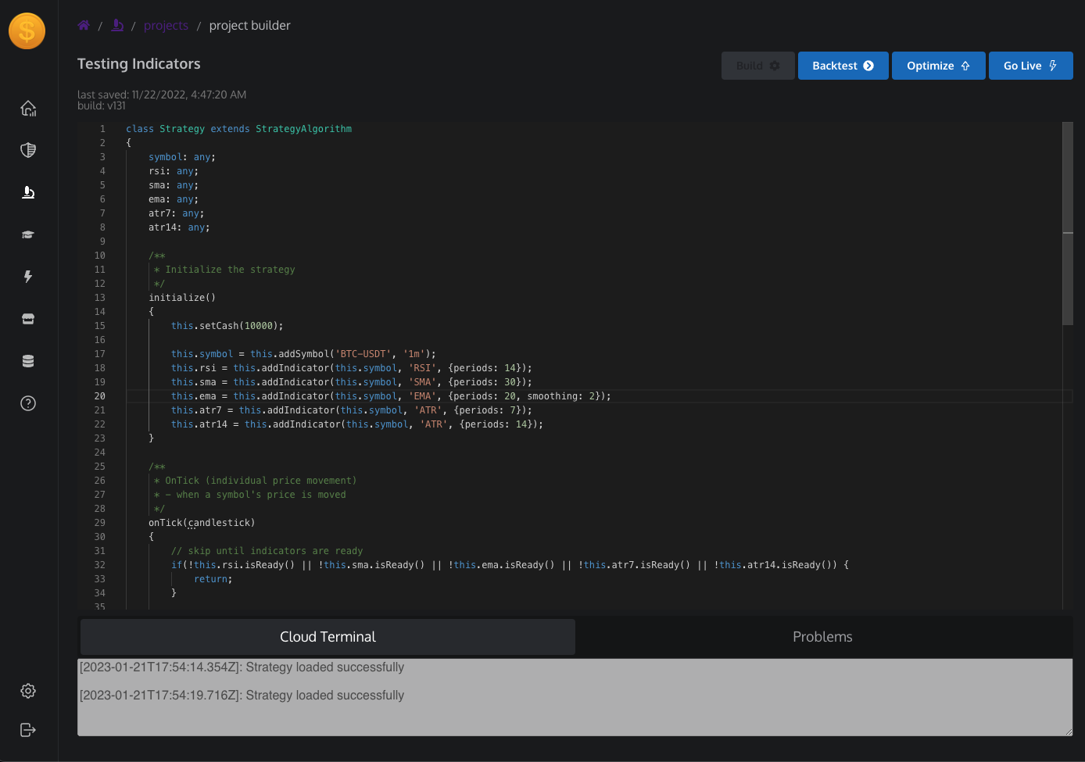The height and width of the screenshot is (762, 1085).
Task: Click the logout sidebar icon
Action: pos(28,730)
